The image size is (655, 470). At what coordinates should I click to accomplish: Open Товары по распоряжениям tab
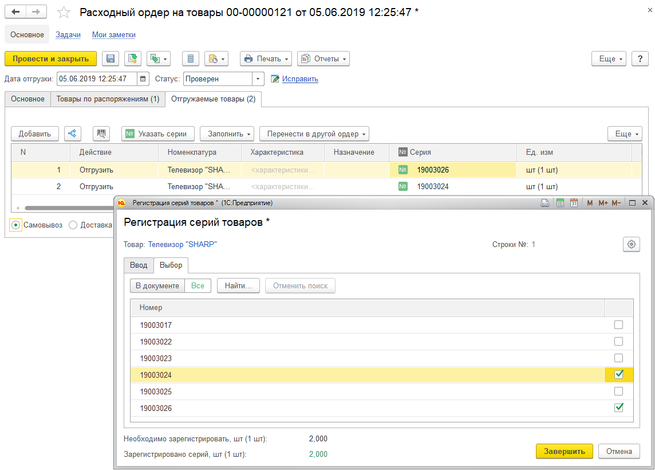point(108,99)
